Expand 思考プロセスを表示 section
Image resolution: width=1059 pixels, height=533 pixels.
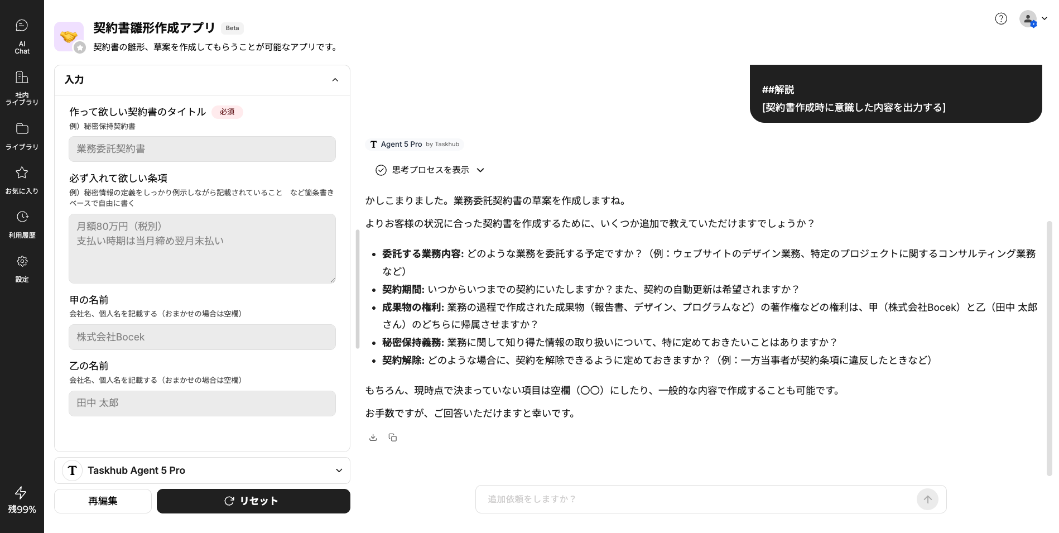click(430, 170)
